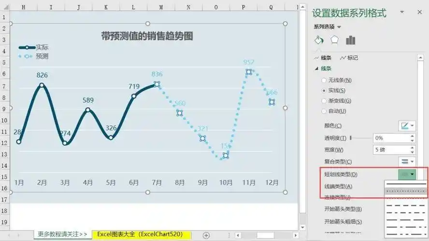Viewport: 429px width, 241px height.
Task: Select column M header
Action: point(161,7)
